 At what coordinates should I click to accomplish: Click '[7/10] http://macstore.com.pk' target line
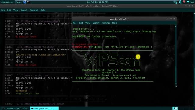pos(34,47)
